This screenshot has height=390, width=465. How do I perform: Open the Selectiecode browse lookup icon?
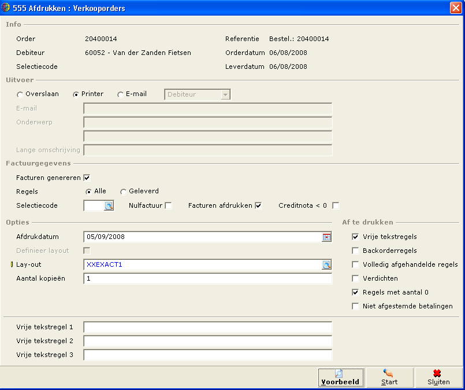(109, 205)
